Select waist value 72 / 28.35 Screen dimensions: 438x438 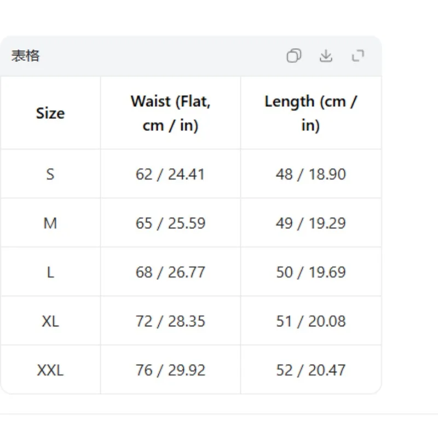pyautogui.click(x=170, y=321)
